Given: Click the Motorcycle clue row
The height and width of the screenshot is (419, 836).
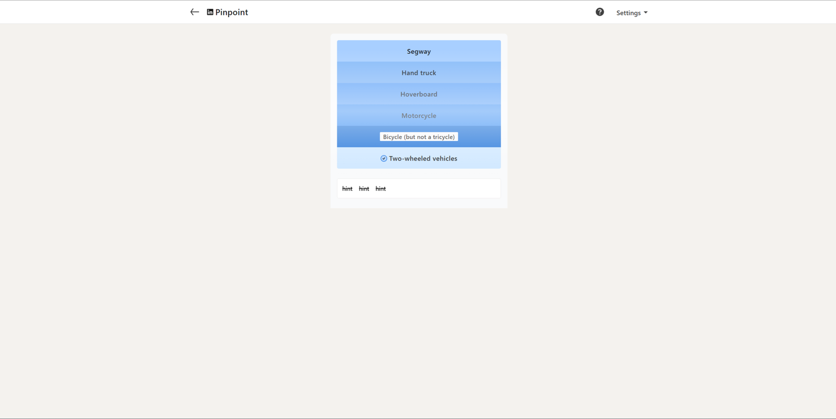Looking at the screenshot, I should 419,115.
